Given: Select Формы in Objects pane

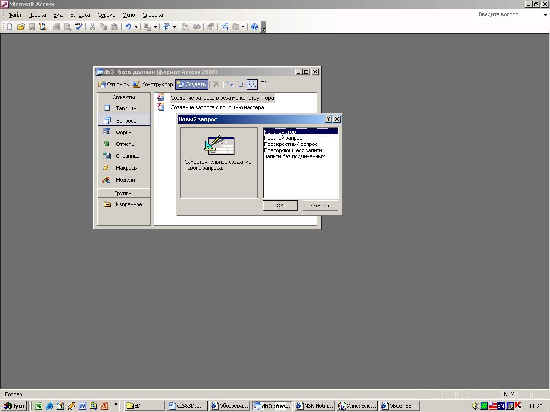Looking at the screenshot, I should [124, 132].
